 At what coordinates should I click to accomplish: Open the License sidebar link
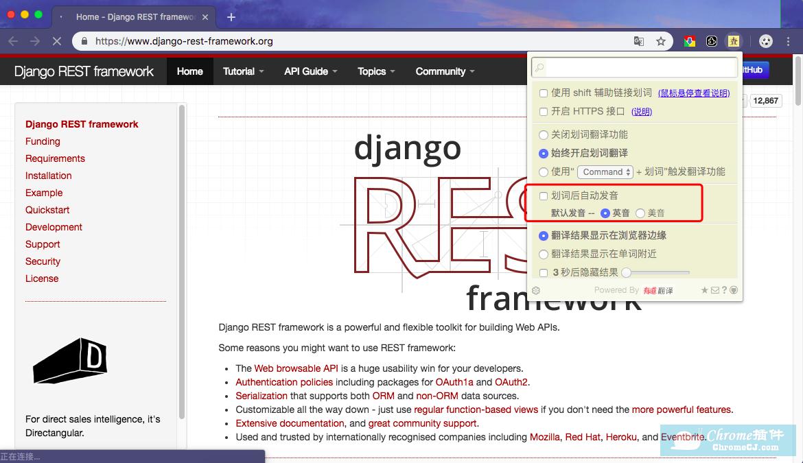click(x=42, y=278)
